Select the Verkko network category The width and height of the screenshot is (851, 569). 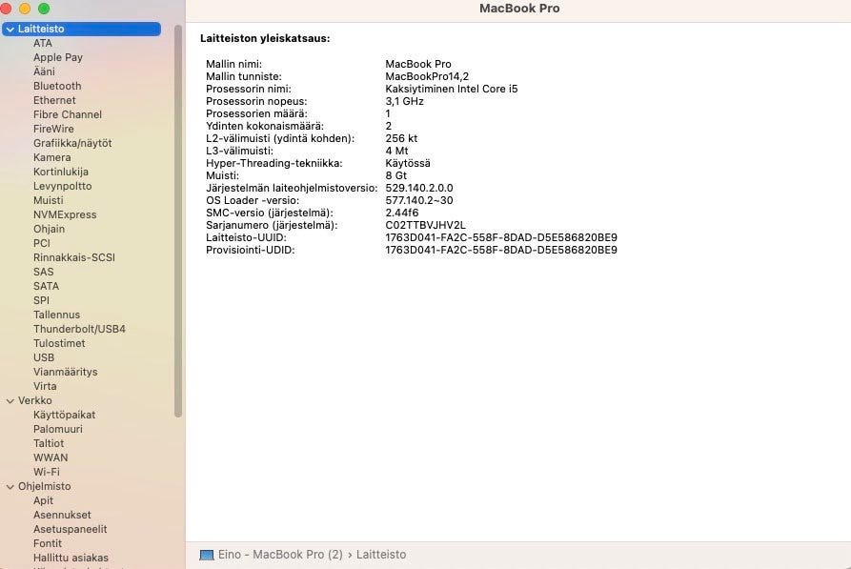[34, 400]
